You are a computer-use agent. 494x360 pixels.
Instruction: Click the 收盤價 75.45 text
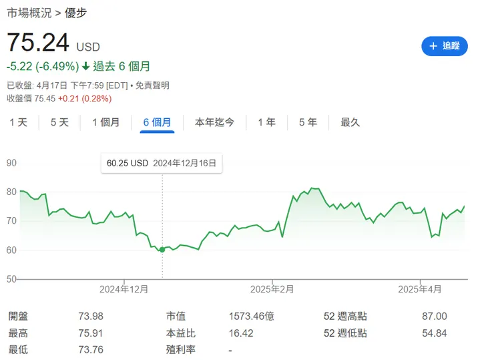point(31,99)
